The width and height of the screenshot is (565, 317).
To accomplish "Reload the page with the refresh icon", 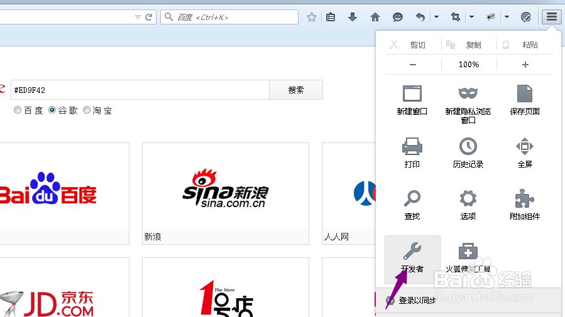I will tap(148, 17).
